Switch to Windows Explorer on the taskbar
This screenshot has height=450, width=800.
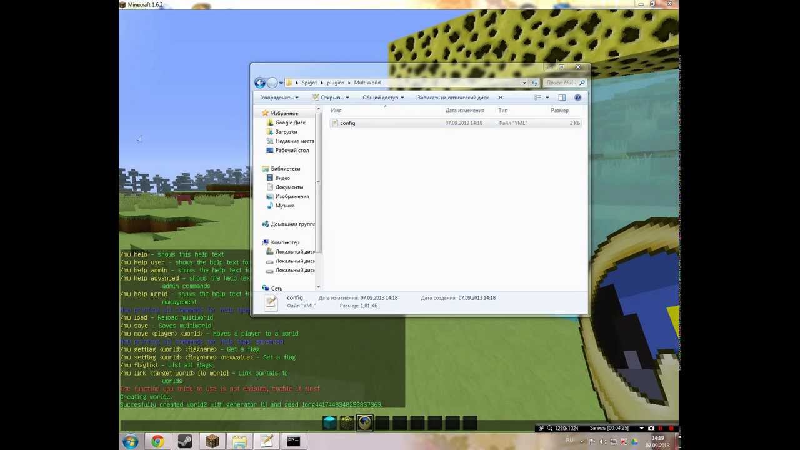coord(239,442)
